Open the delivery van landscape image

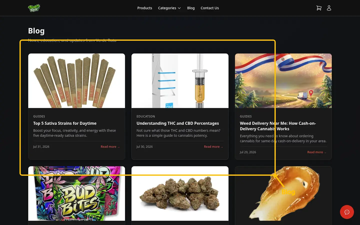283,81
